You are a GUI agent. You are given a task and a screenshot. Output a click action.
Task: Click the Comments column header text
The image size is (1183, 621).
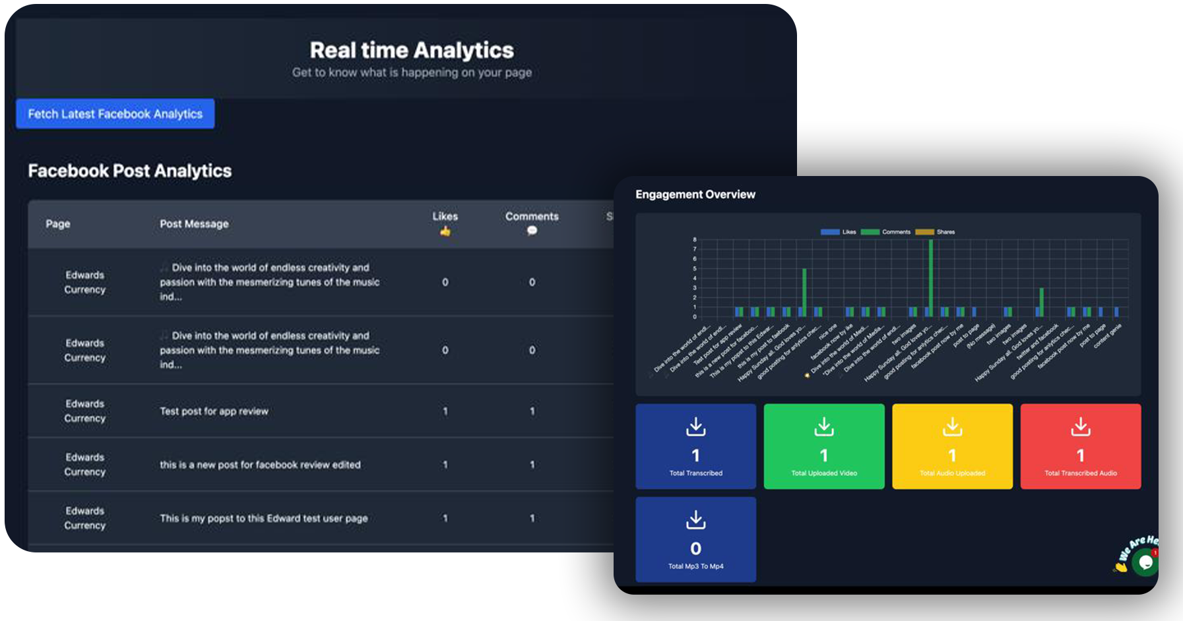coord(532,216)
